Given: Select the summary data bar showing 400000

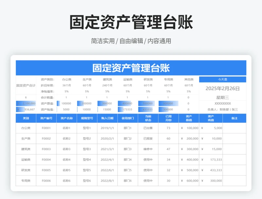Looking at the screenshot, I should (128, 104).
